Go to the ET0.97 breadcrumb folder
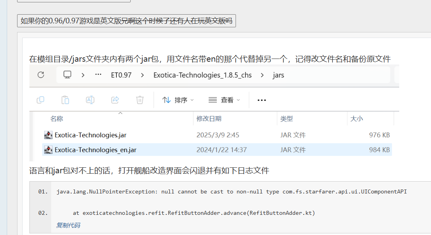431x235 pixels. pos(121,75)
